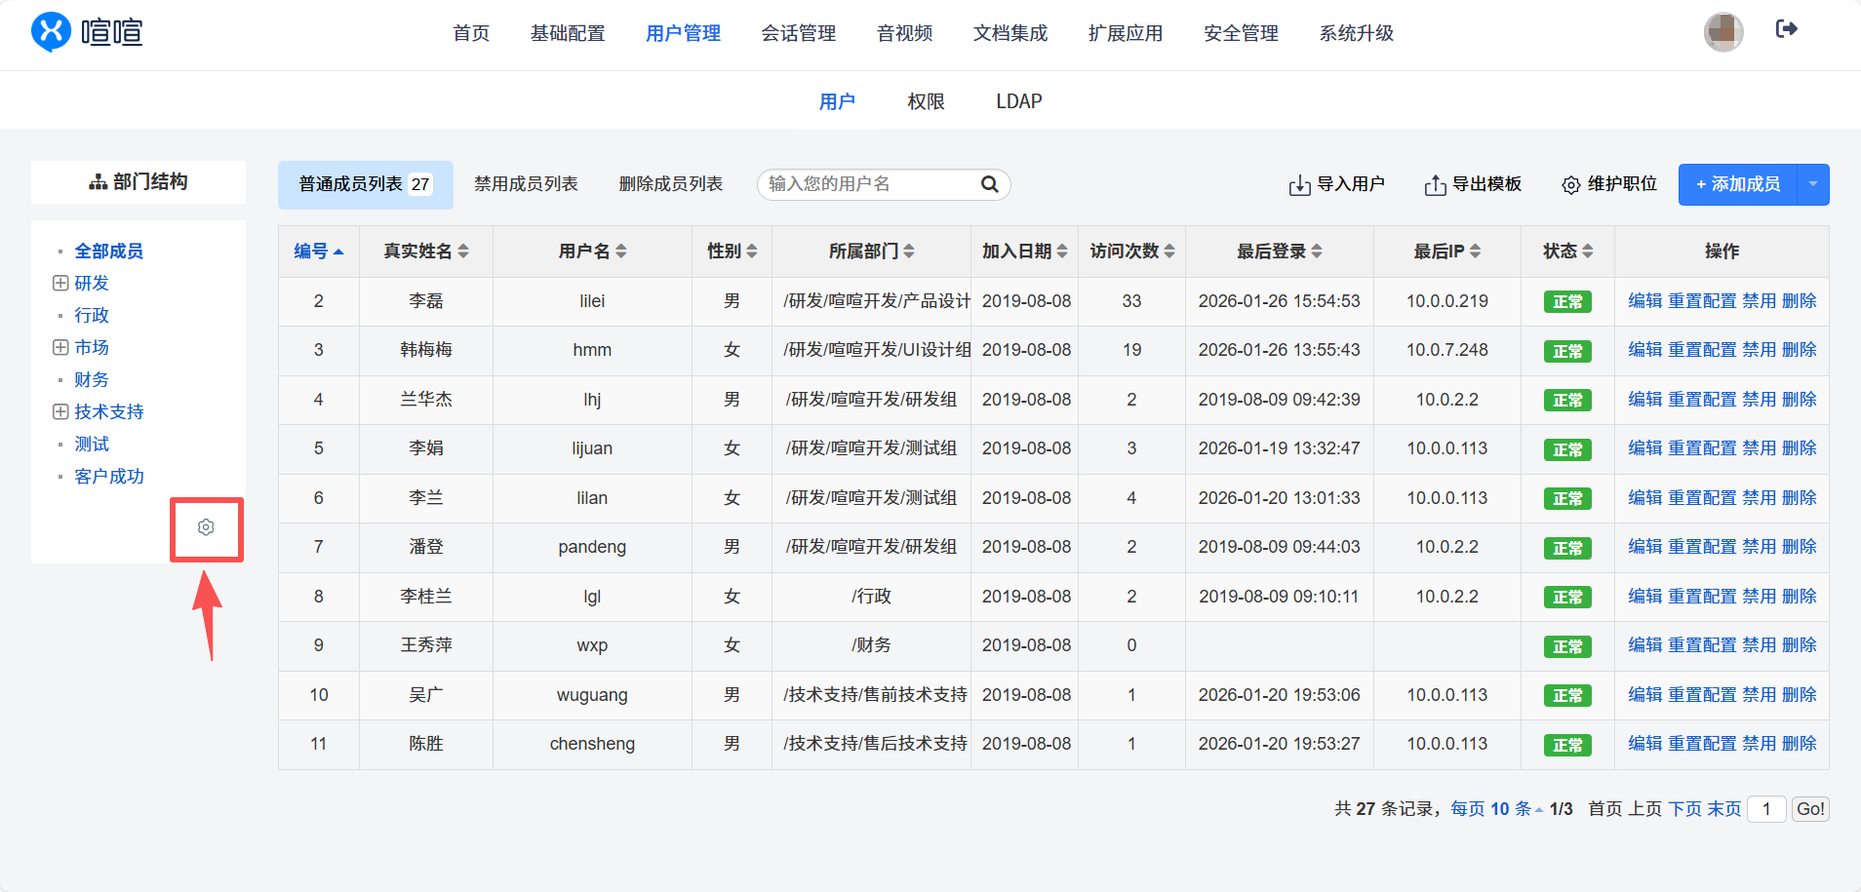Open 维护职位 position maintenance

(x=1609, y=184)
